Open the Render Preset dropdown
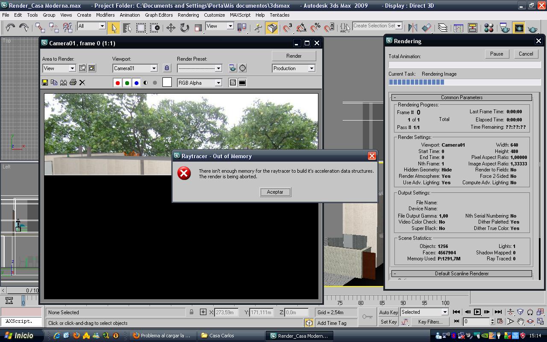 point(200,68)
